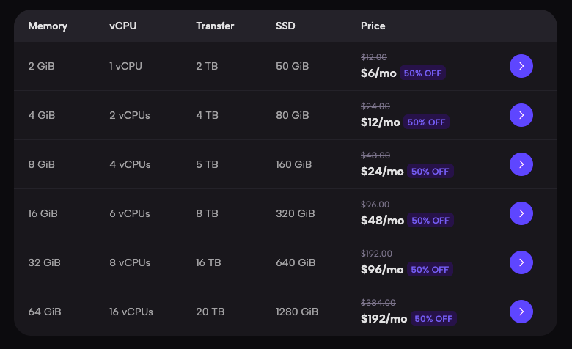
Task: Select the 64 GiB memory row
Action: pyautogui.click(x=44, y=312)
